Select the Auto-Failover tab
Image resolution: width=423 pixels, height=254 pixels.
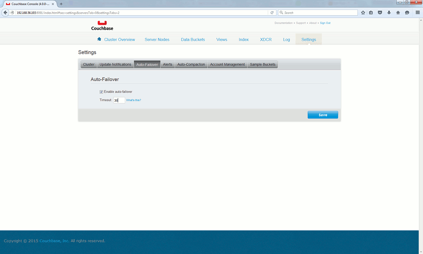pyautogui.click(x=147, y=64)
